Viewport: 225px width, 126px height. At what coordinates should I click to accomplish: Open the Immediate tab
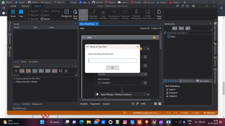[x=33, y=62]
